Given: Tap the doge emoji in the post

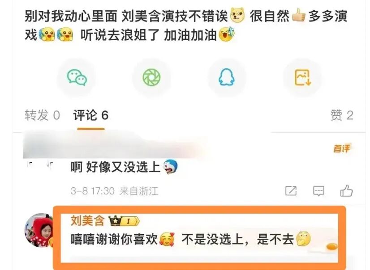Looking at the screenshot, I should click(237, 15).
